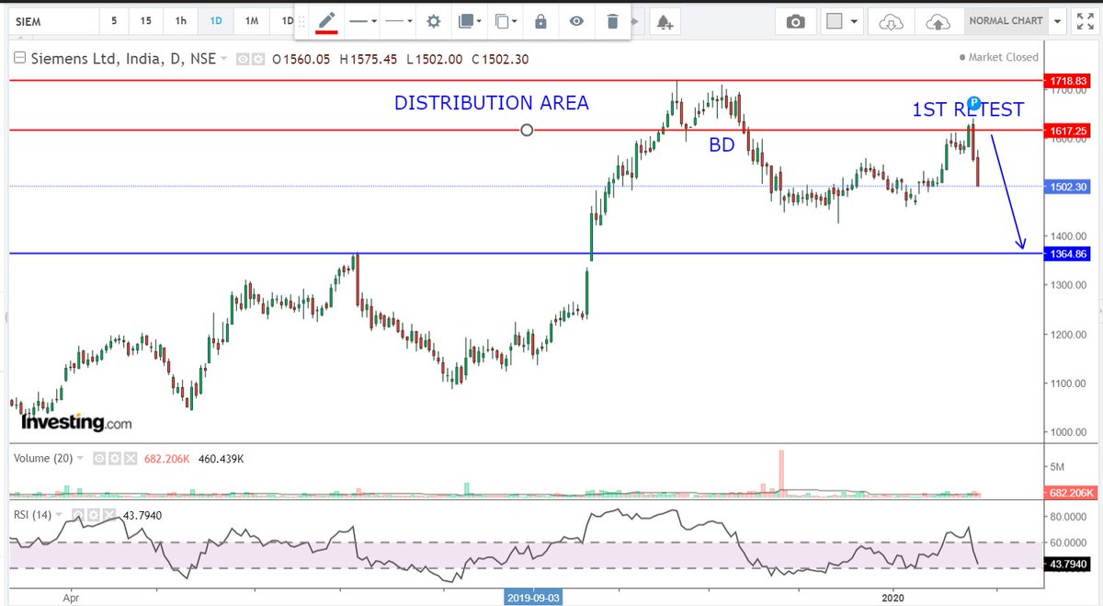
Task: Save chart layout via cloud upload icon
Action: coord(937,21)
